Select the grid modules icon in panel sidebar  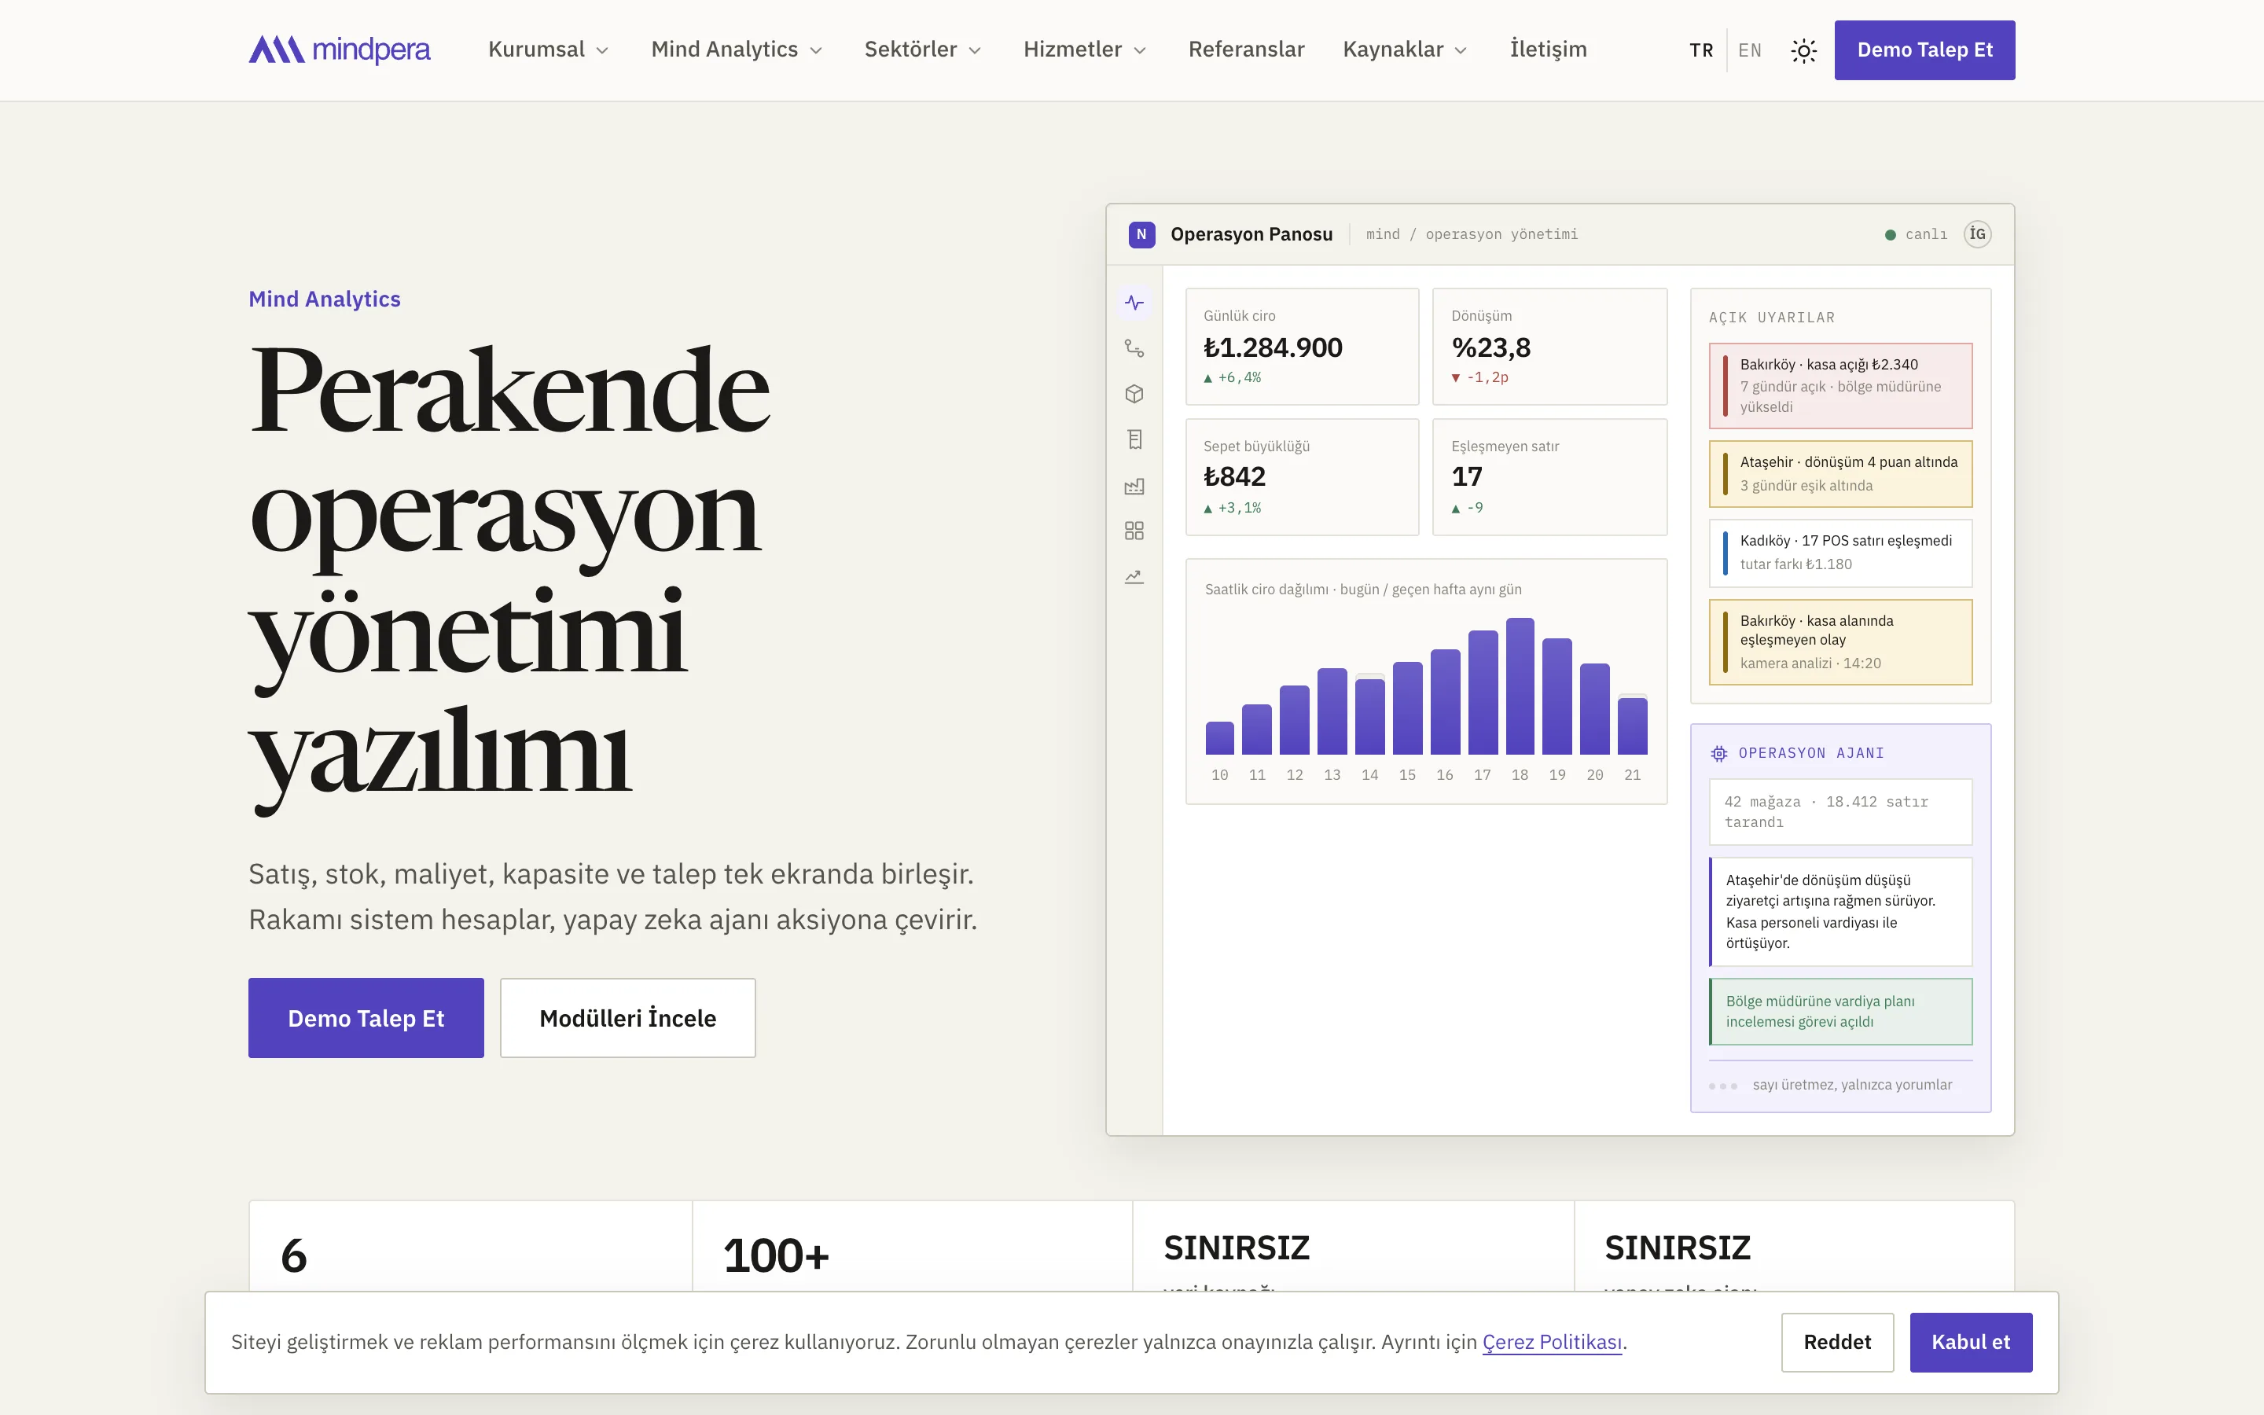pyautogui.click(x=1134, y=531)
